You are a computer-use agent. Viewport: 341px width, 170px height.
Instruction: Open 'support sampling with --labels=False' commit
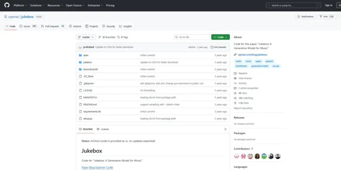coord(160,105)
